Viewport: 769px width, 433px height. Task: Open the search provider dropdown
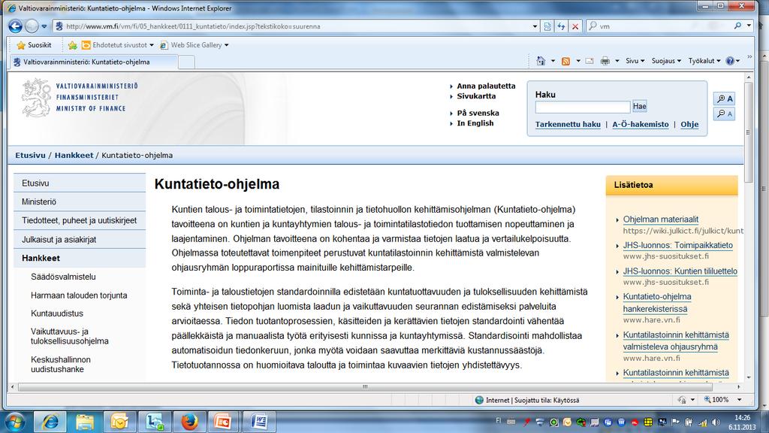click(749, 26)
